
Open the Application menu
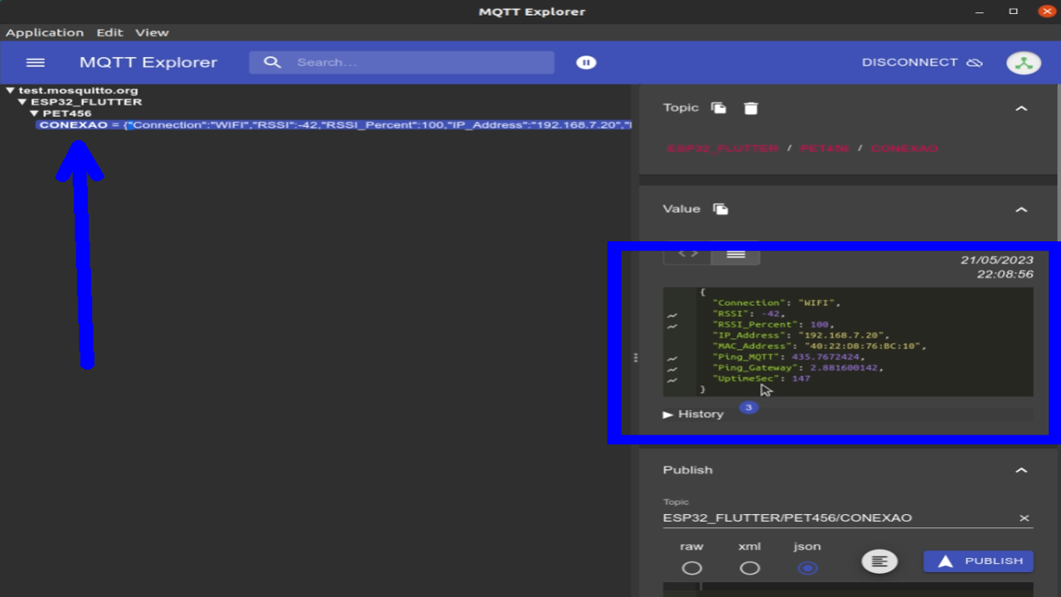[45, 32]
